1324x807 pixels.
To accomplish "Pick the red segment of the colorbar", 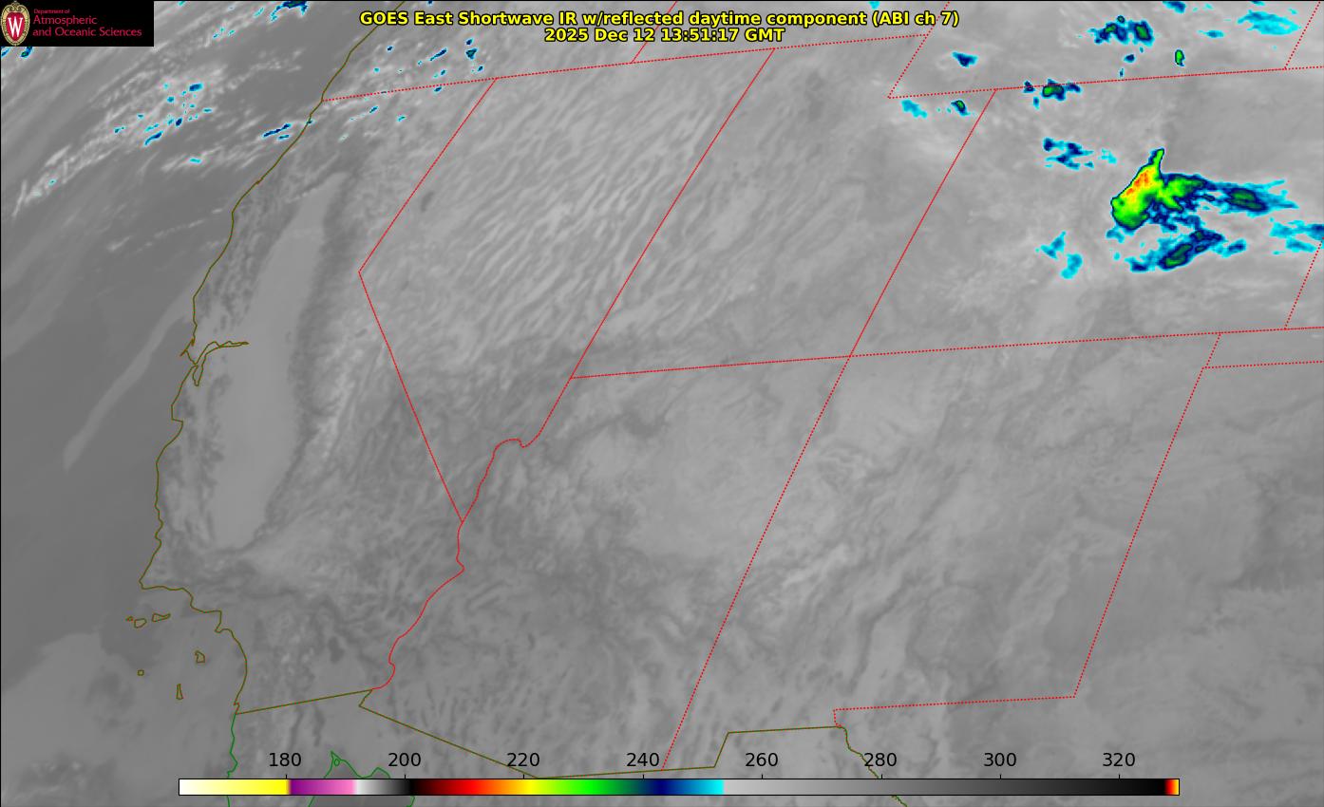I will [465, 787].
